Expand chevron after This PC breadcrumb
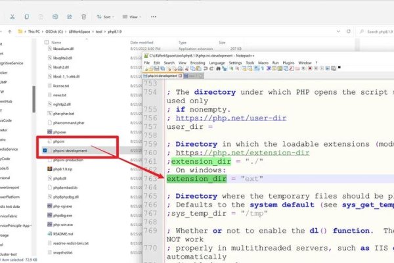The width and height of the screenshot is (394, 263). click(x=42, y=32)
